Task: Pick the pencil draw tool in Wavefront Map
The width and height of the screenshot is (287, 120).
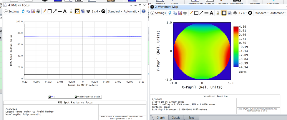Action: coord(192,13)
